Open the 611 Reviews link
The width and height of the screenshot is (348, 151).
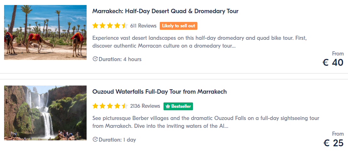[x=143, y=26]
